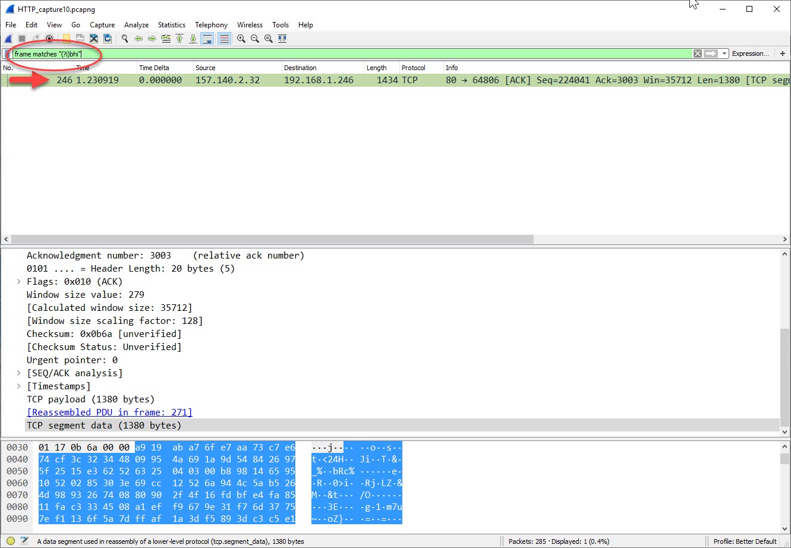Click the Expression... button
The height and width of the screenshot is (548, 791).
coord(750,53)
